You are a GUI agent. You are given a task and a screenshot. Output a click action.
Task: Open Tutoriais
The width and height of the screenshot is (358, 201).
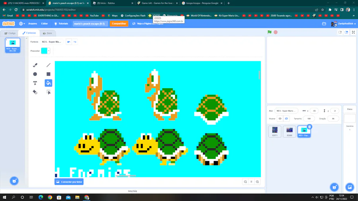61,24
